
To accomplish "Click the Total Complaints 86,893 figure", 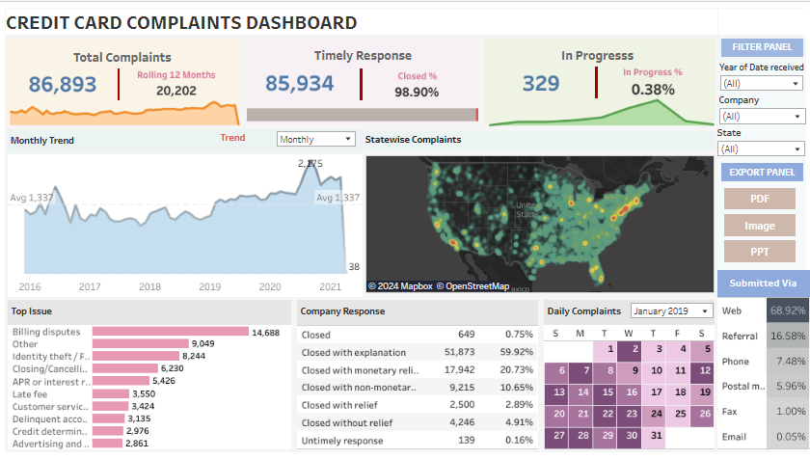I will [63, 85].
